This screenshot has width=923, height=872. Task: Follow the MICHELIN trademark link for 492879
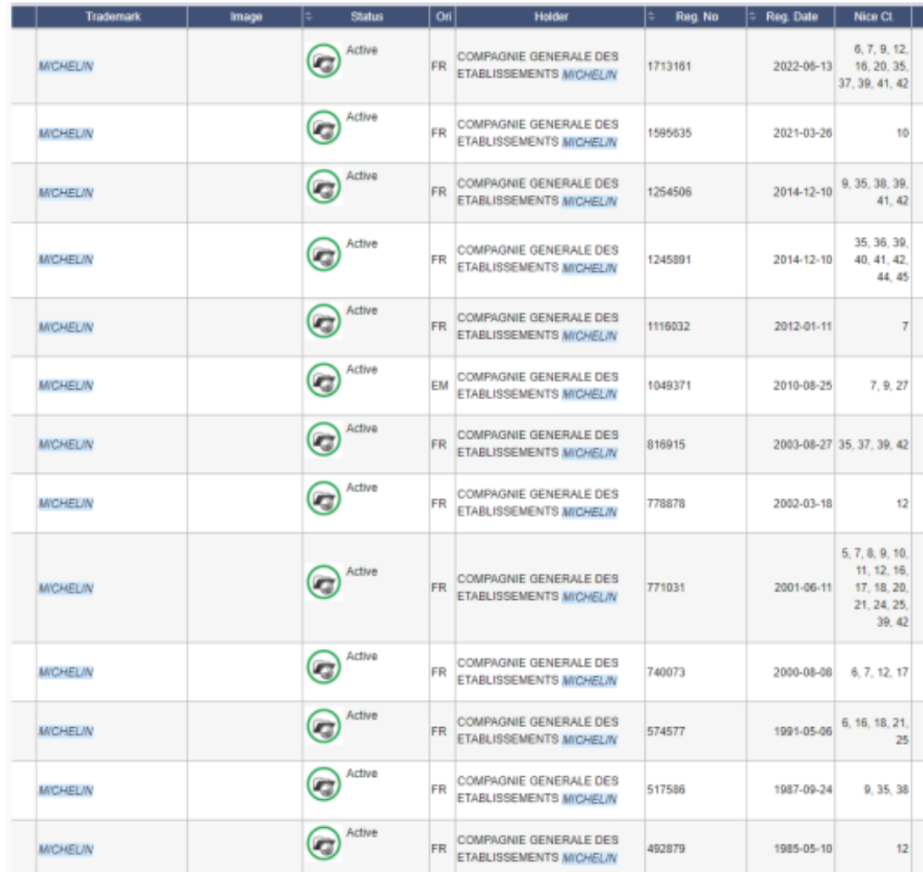[x=66, y=849]
